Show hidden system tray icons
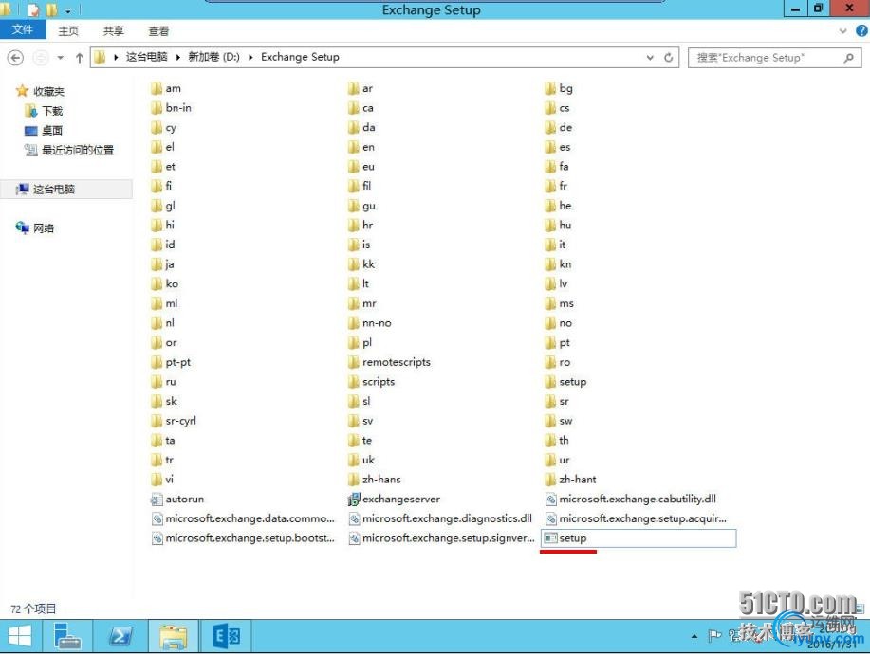This screenshot has height=654, width=870. [x=694, y=636]
